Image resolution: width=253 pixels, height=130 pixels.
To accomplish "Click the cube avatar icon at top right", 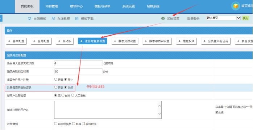I will pyautogui.click(x=236, y=6).
